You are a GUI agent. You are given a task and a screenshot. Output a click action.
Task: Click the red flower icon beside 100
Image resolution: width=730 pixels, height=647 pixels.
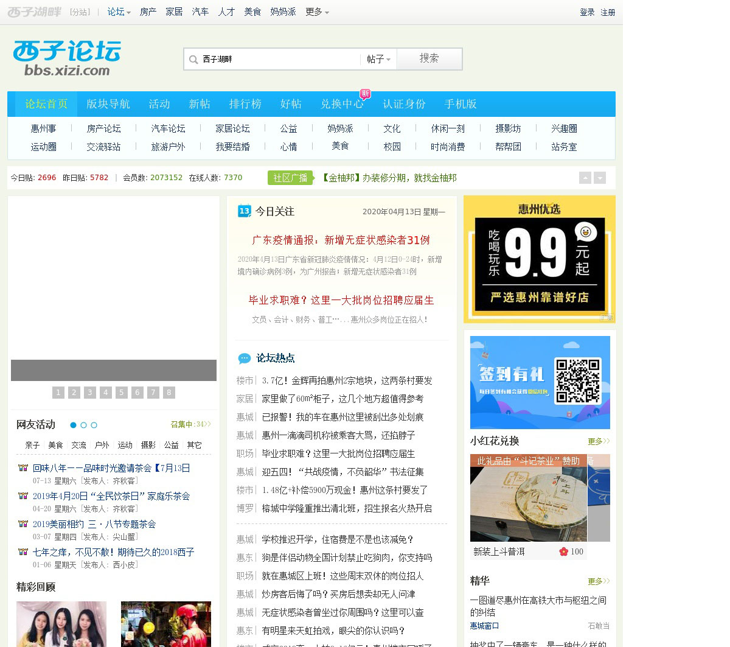click(x=563, y=551)
